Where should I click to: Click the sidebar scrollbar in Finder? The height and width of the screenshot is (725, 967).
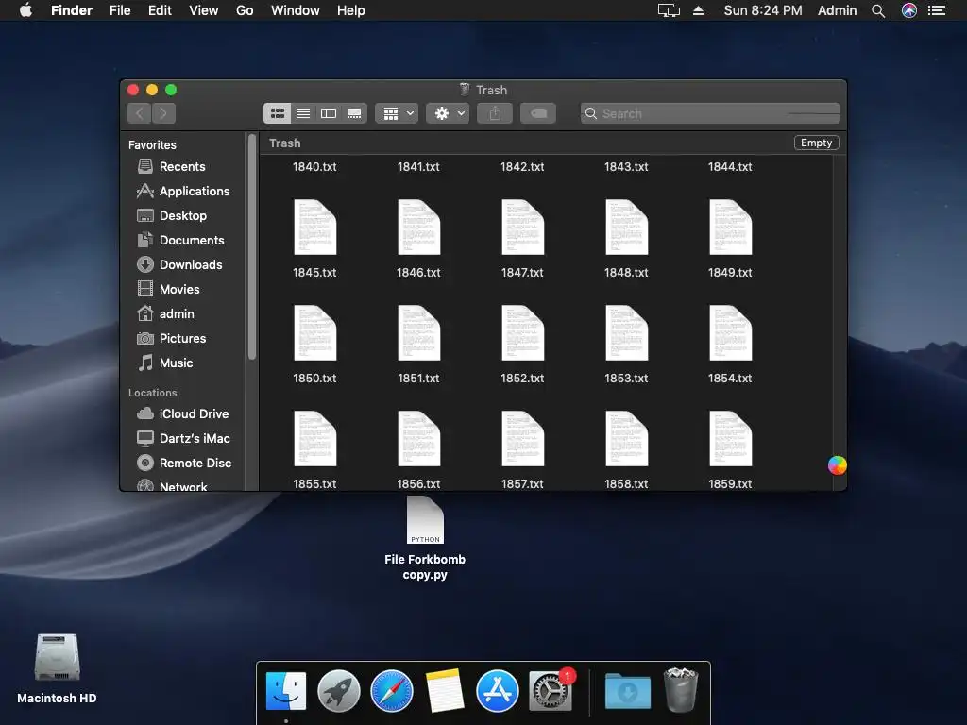pos(251,247)
